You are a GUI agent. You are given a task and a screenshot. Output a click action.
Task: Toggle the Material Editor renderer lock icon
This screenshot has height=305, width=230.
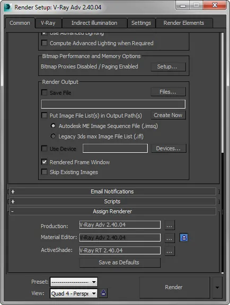click(184, 238)
